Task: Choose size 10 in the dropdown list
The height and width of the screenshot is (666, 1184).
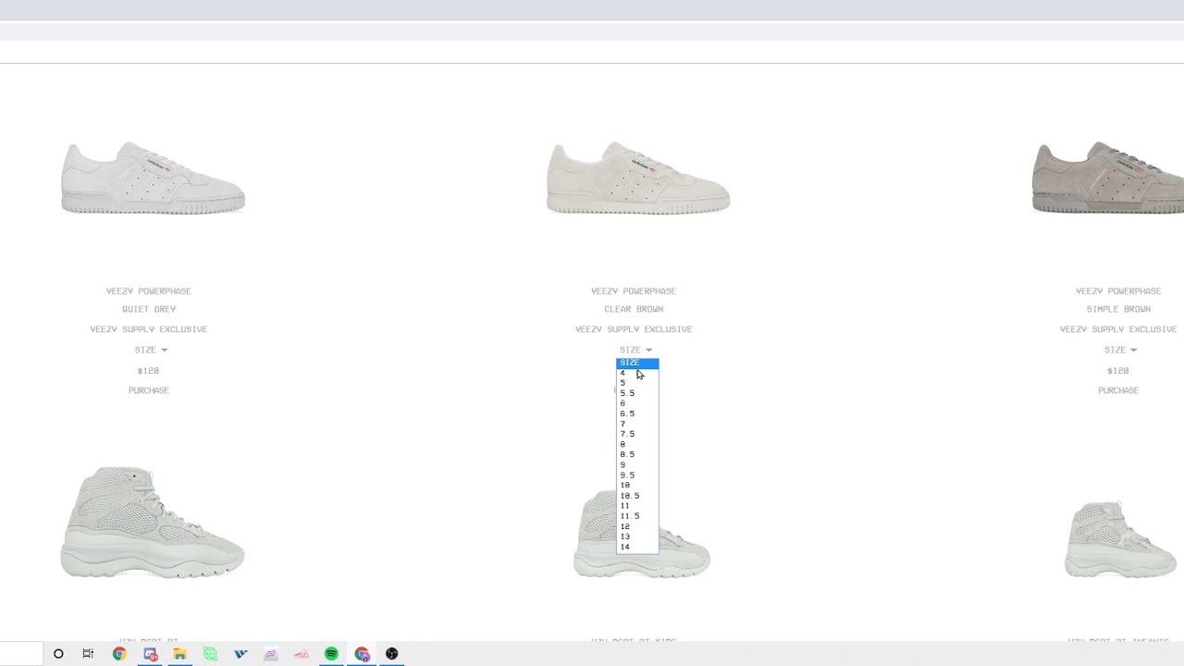Action: [637, 485]
